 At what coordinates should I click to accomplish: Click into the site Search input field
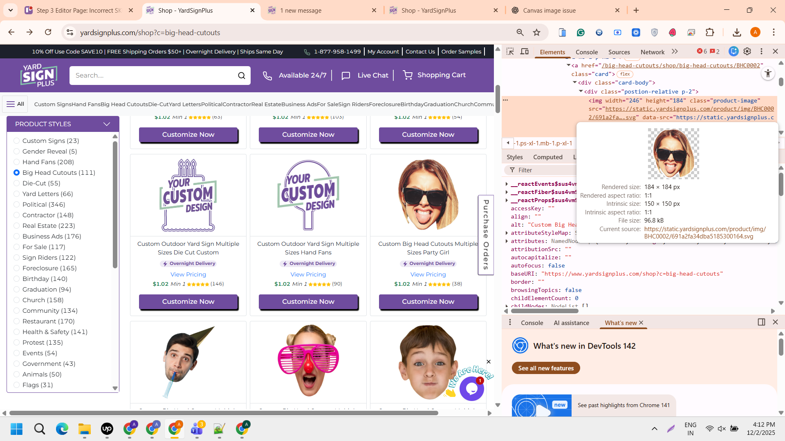151,76
